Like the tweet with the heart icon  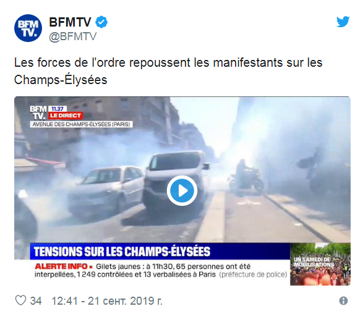20,300
